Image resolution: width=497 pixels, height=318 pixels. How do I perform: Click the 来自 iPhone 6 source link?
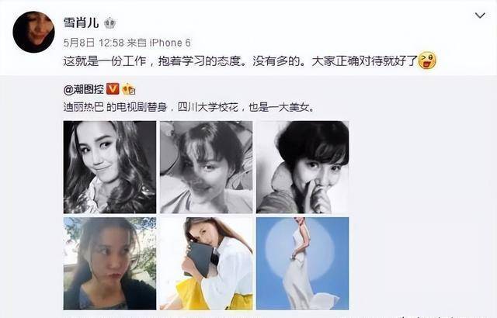click(x=159, y=43)
